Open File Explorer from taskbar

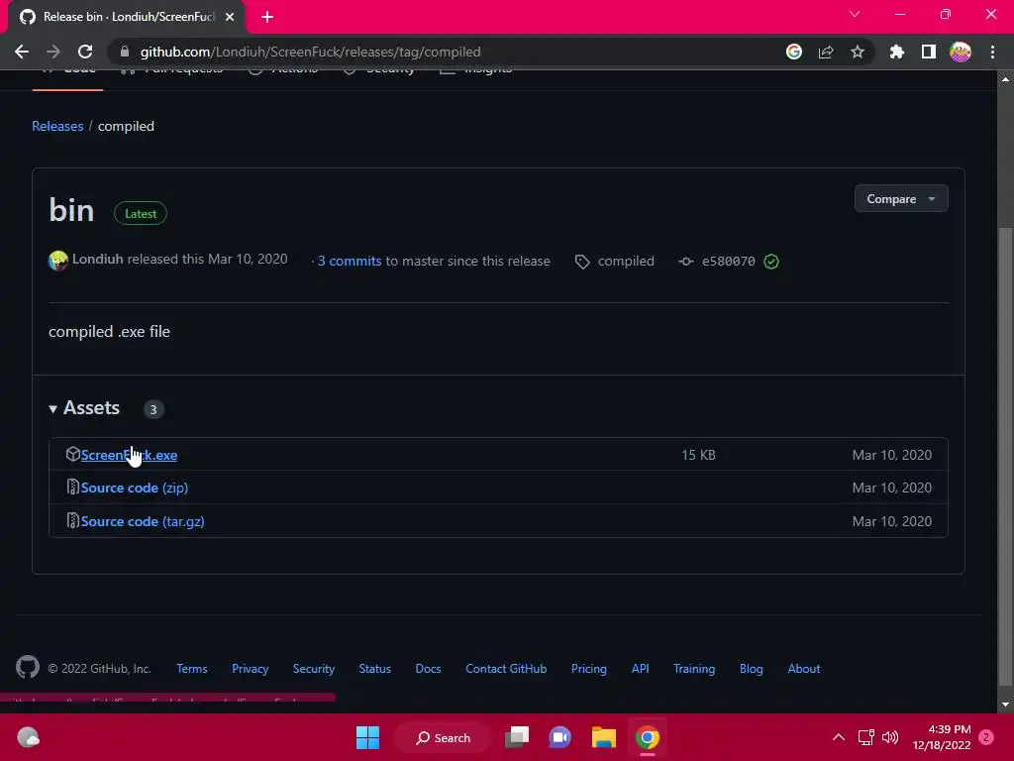[603, 737]
